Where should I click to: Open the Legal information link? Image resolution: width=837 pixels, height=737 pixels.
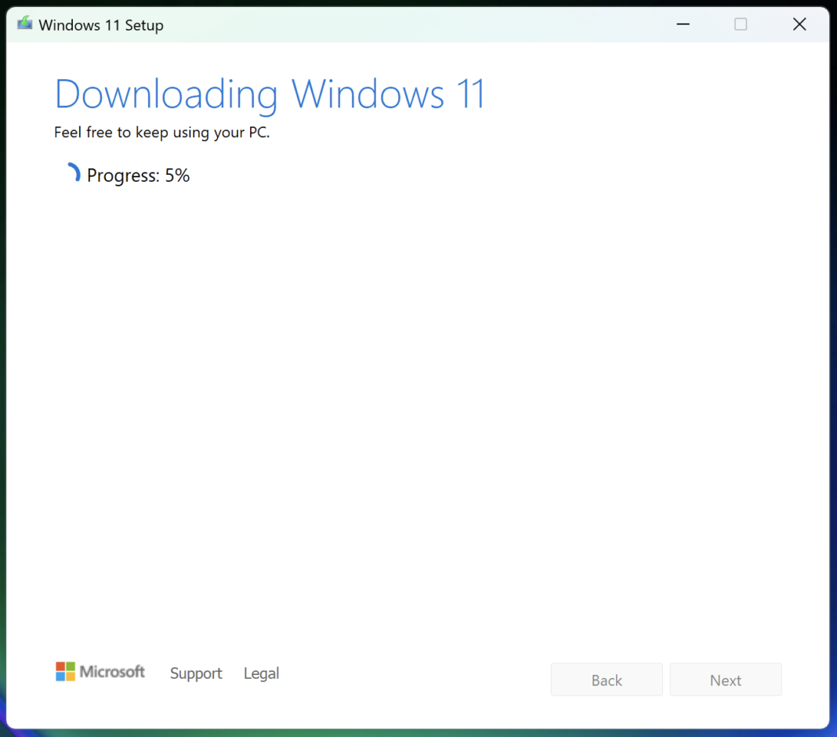(x=261, y=673)
